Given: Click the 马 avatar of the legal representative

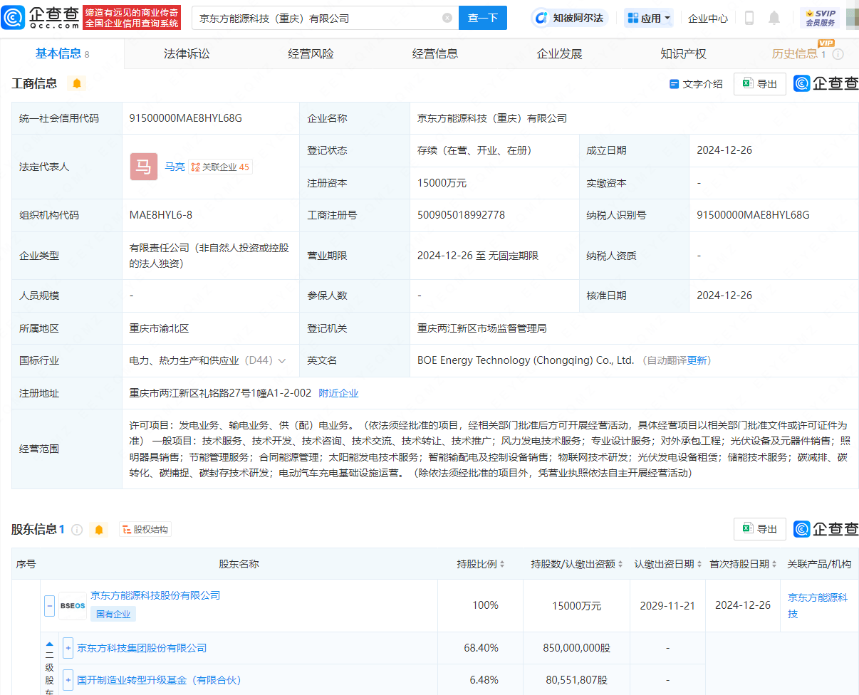Looking at the screenshot, I should point(143,167).
